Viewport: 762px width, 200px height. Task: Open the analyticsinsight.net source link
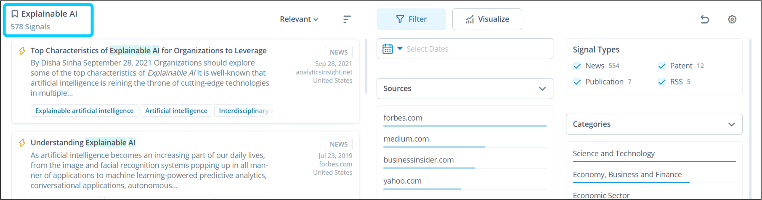coord(324,72)
